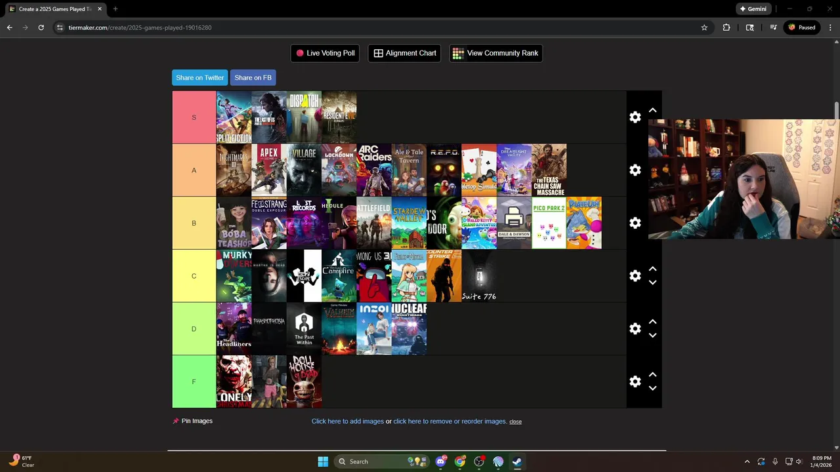Move the S tier row up
The height and width of the screenshot is (472, 840).
(652, 110)
